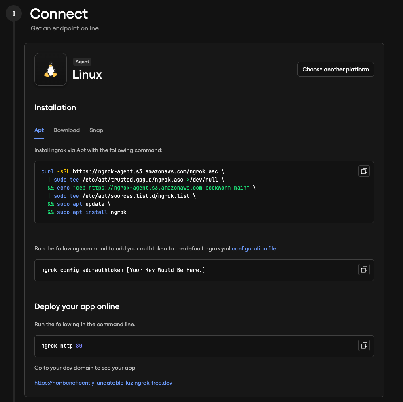Image resolution: width=403 pixels, height=402 pixels.
Task: Visit the ngrok-free.dev domain link
Action: 103,383
